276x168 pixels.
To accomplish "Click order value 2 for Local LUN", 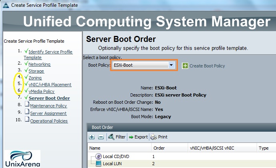I will [x=153, y=164].
